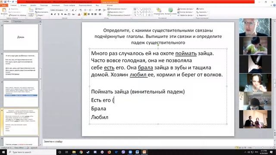The image size is (276, 155).
Task: Click Convert to SmartArt button
Action: (x=119, y=15)
